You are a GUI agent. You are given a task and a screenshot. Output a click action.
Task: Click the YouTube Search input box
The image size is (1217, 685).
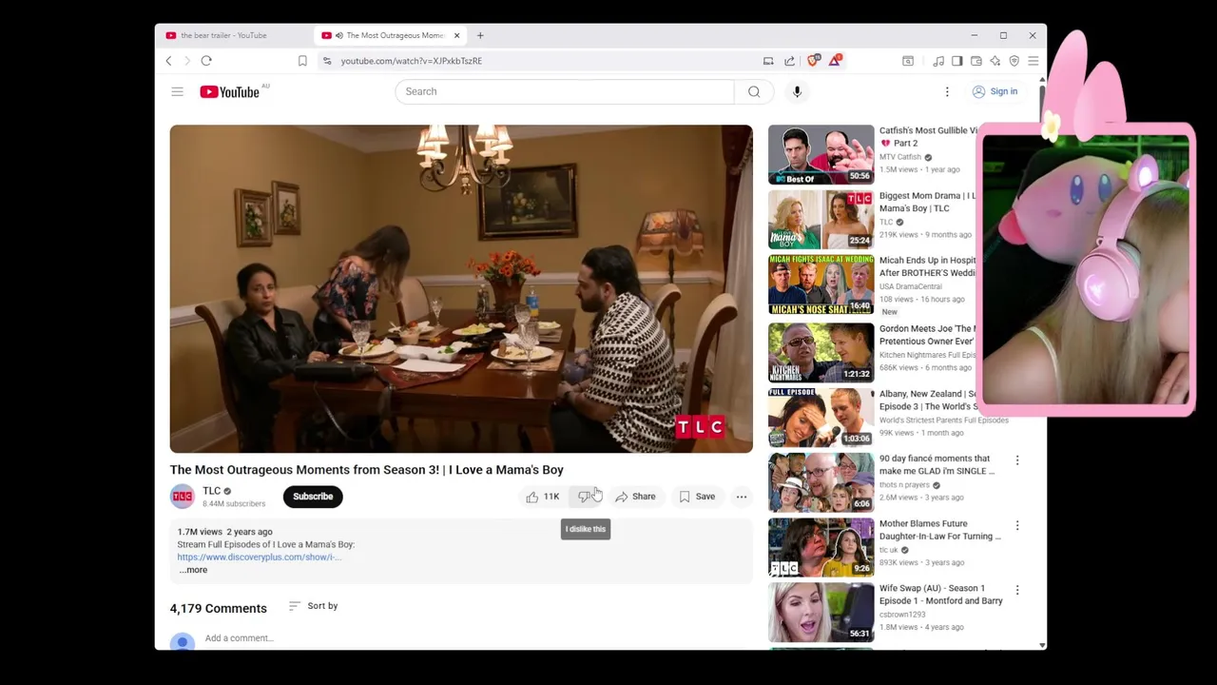pyautogui.click(x=565, y=91)
